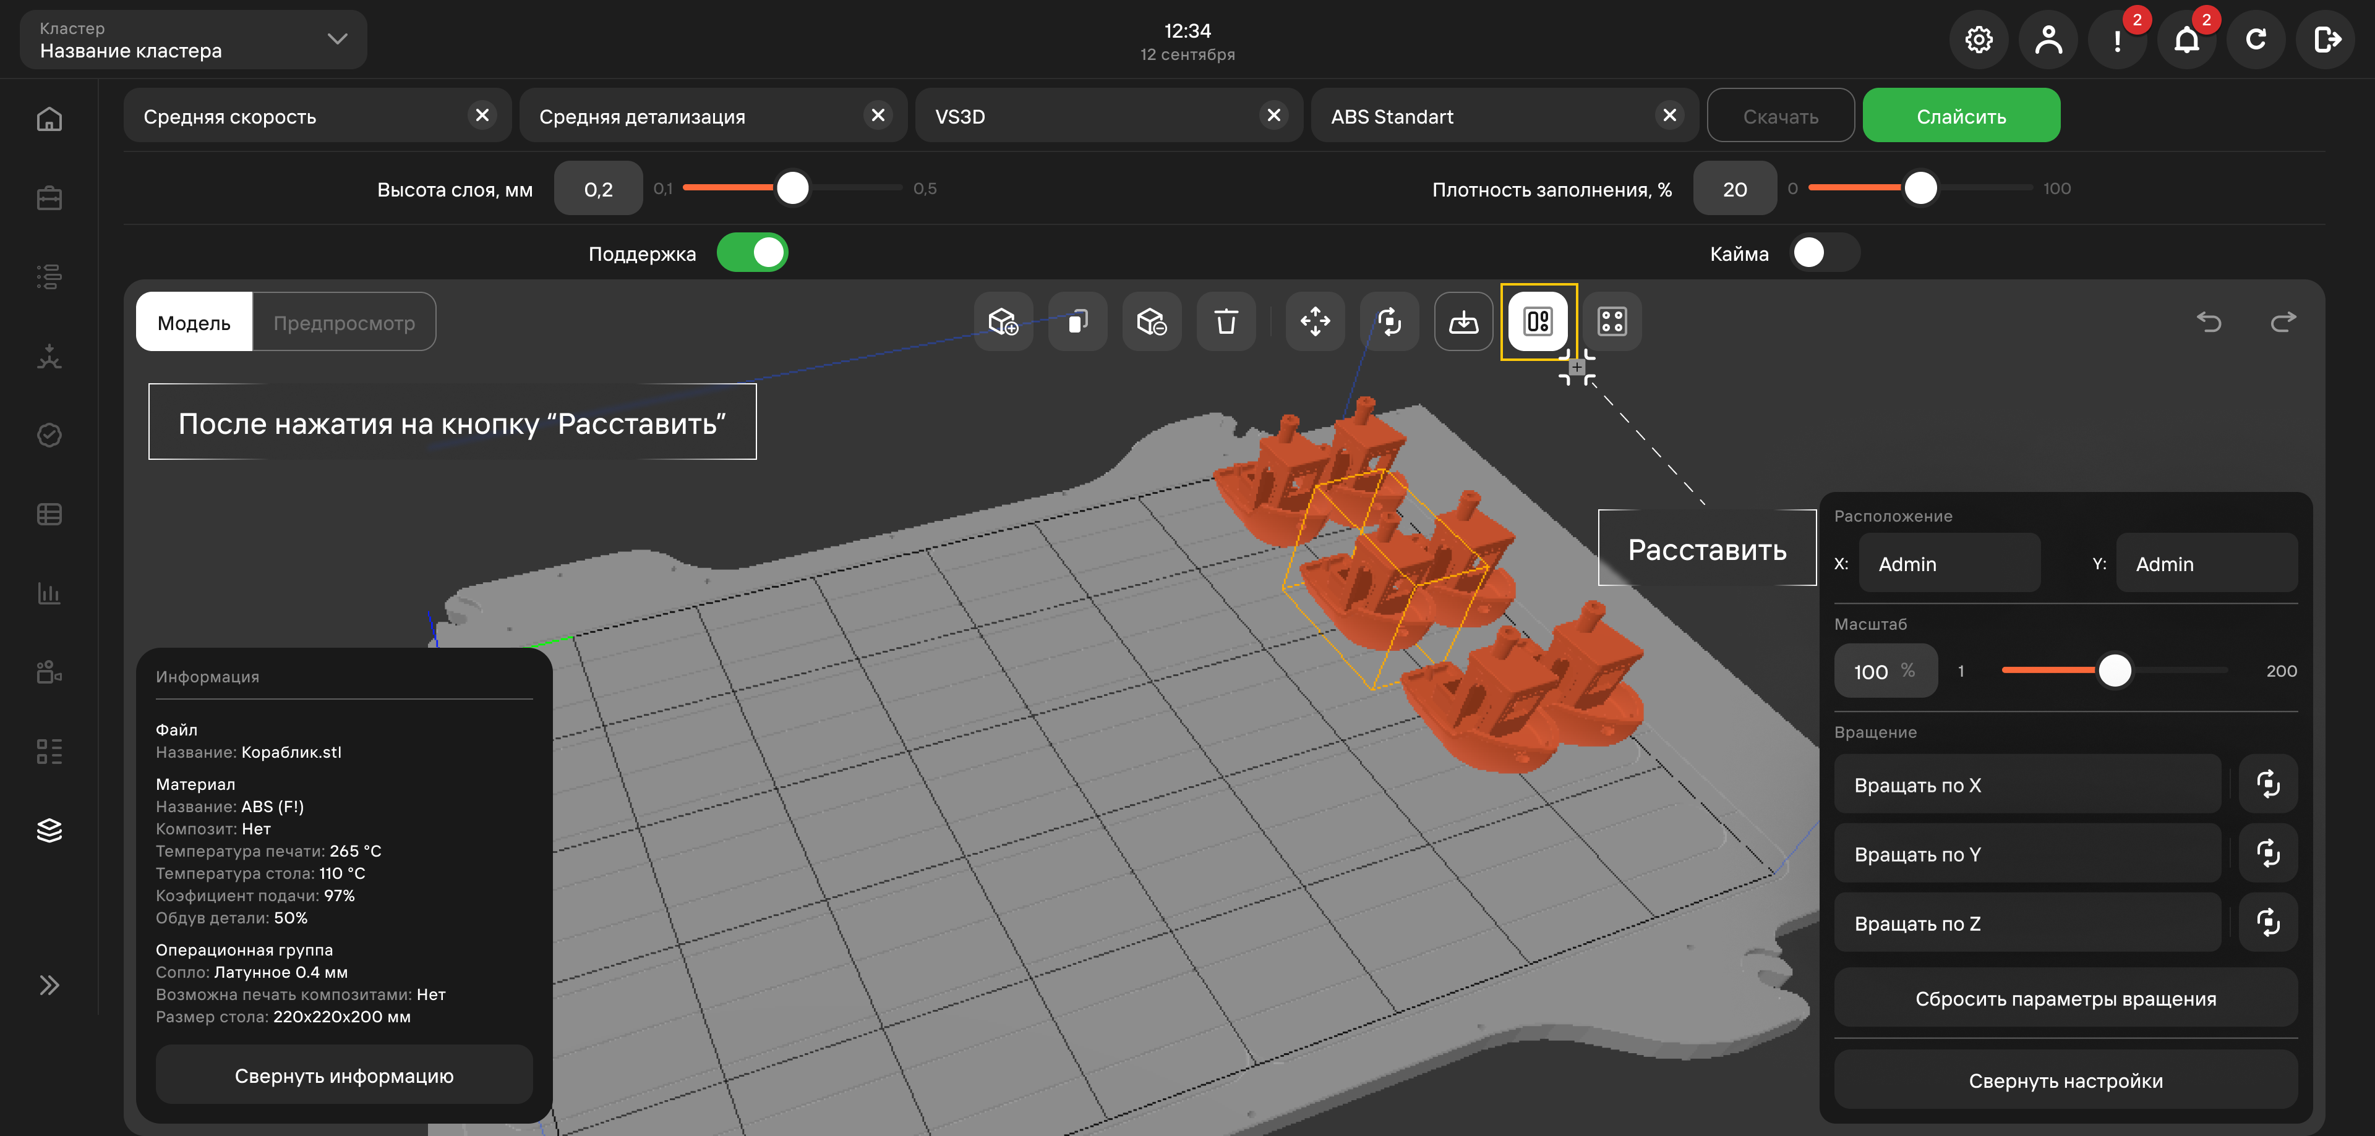The height and width of the screenshot is (1136, 2375).
Task: Click the four-dots grid layout icon
Action: (1612, 321)
